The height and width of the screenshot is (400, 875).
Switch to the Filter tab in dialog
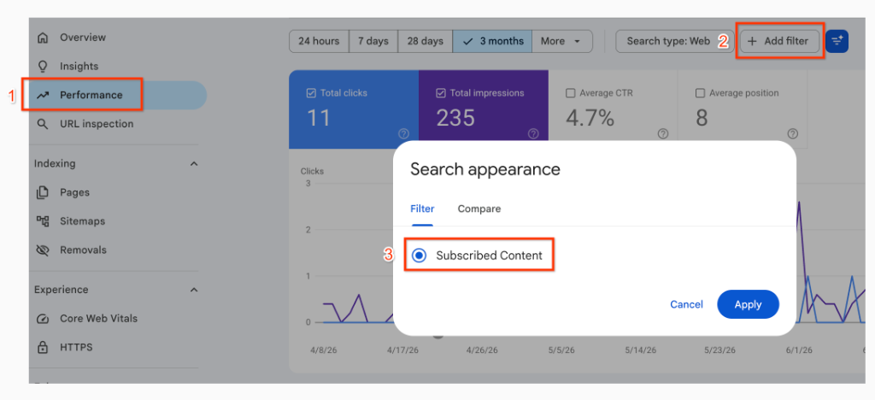pos(422,209)
